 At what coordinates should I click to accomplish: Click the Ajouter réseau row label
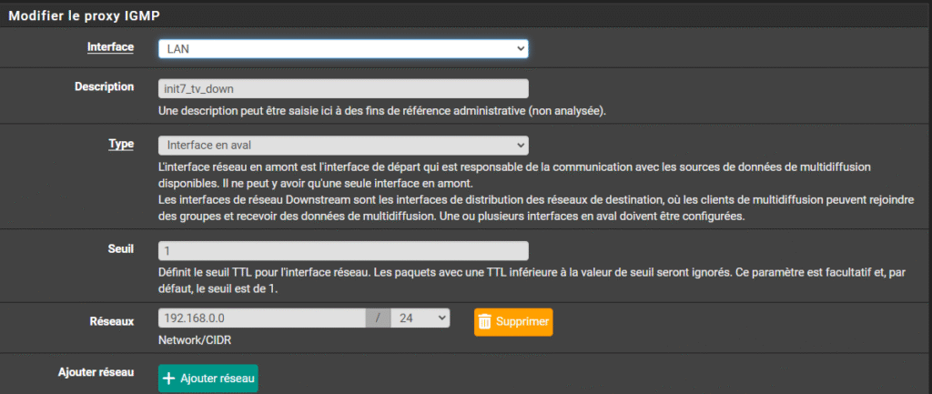point(96,372)
